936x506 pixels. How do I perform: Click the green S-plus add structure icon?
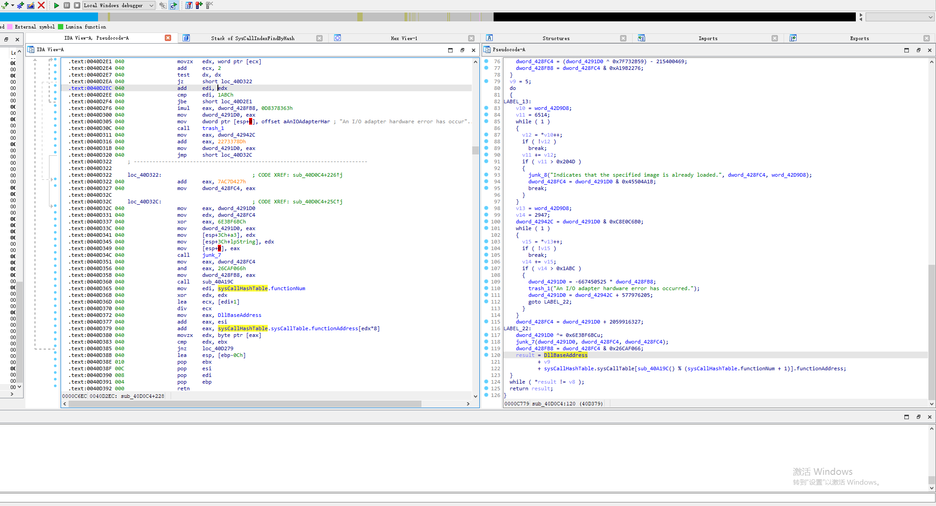coord(5,5)
